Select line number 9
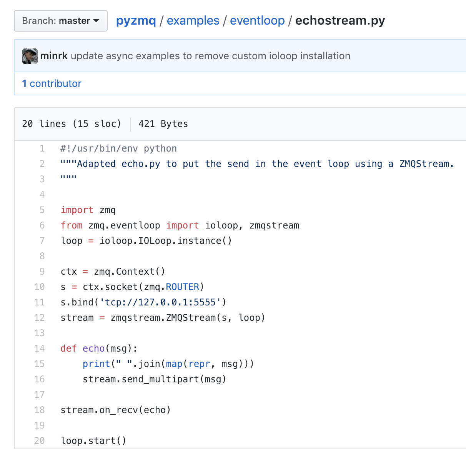This screenshot has height=467, width=466. (42, 272)
